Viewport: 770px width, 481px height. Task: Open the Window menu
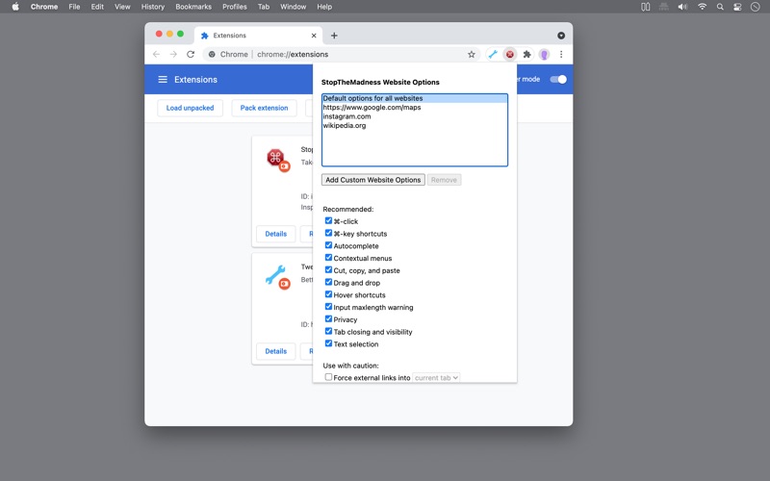[x=294, y=7]
